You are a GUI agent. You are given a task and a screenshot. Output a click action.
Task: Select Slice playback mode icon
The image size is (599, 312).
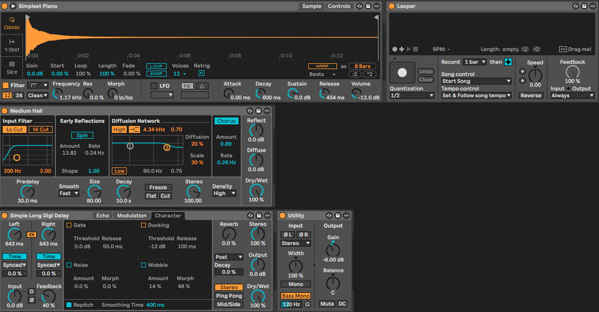[12, 64]
